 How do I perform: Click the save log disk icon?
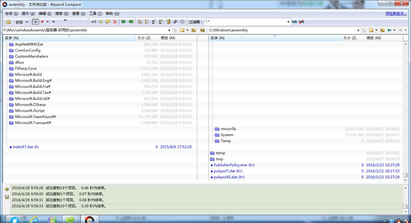pyautogui.click(x=7, y=197)
